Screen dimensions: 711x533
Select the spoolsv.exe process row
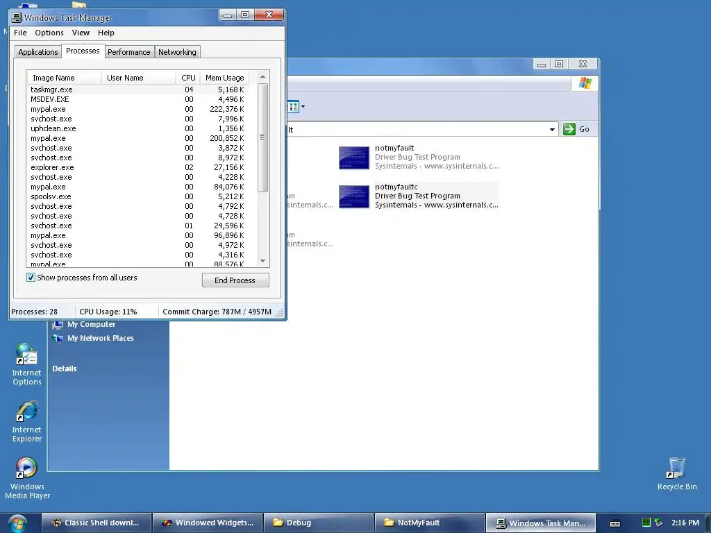138,196
